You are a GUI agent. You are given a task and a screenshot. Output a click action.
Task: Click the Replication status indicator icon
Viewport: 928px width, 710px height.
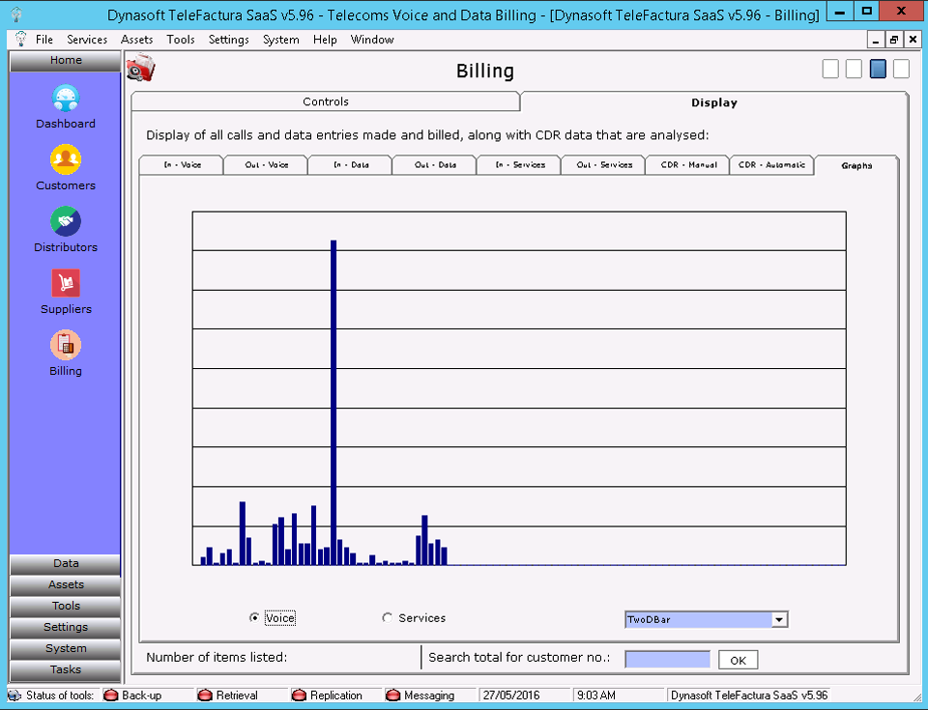(299, 696)
